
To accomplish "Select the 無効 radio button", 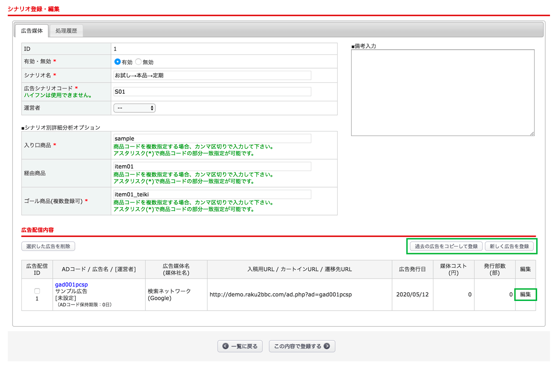I will tap(138, 62).
